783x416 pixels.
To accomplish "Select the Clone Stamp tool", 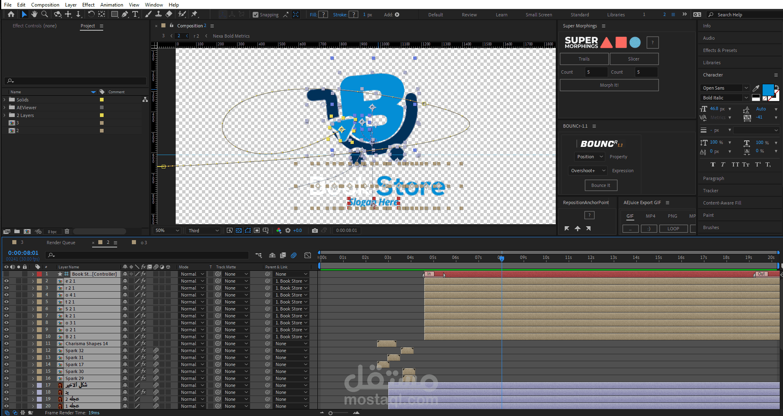I will coord(158,14).
